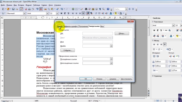Click the Обзор... browse button
This screenshot has width=182, height=102.
pos(122,33)
